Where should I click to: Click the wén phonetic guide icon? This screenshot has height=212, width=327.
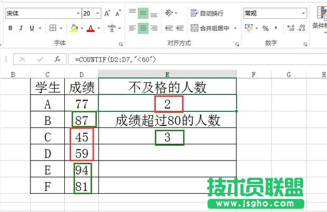pyautogui.click(x=112, y=28)
